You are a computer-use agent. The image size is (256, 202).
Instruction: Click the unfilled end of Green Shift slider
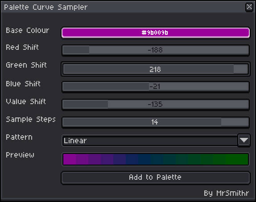coord(241,69)
